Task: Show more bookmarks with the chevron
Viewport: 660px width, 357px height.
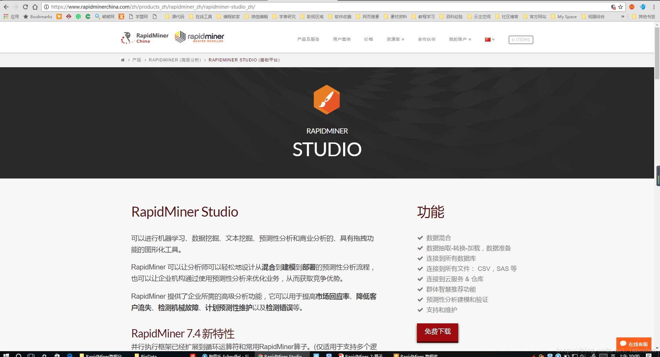Action: click(x=623, y=16)
